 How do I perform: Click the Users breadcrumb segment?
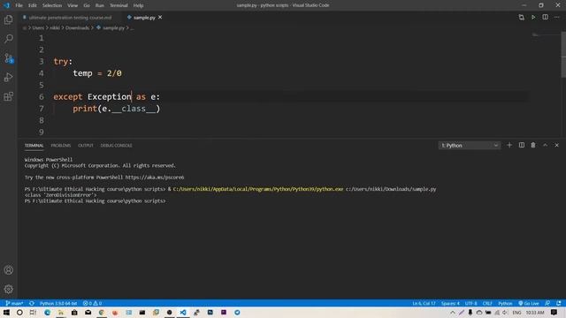tap(38, 27)
